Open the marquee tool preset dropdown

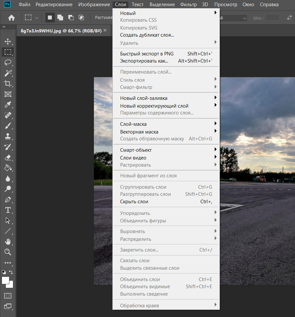point(37,18)
